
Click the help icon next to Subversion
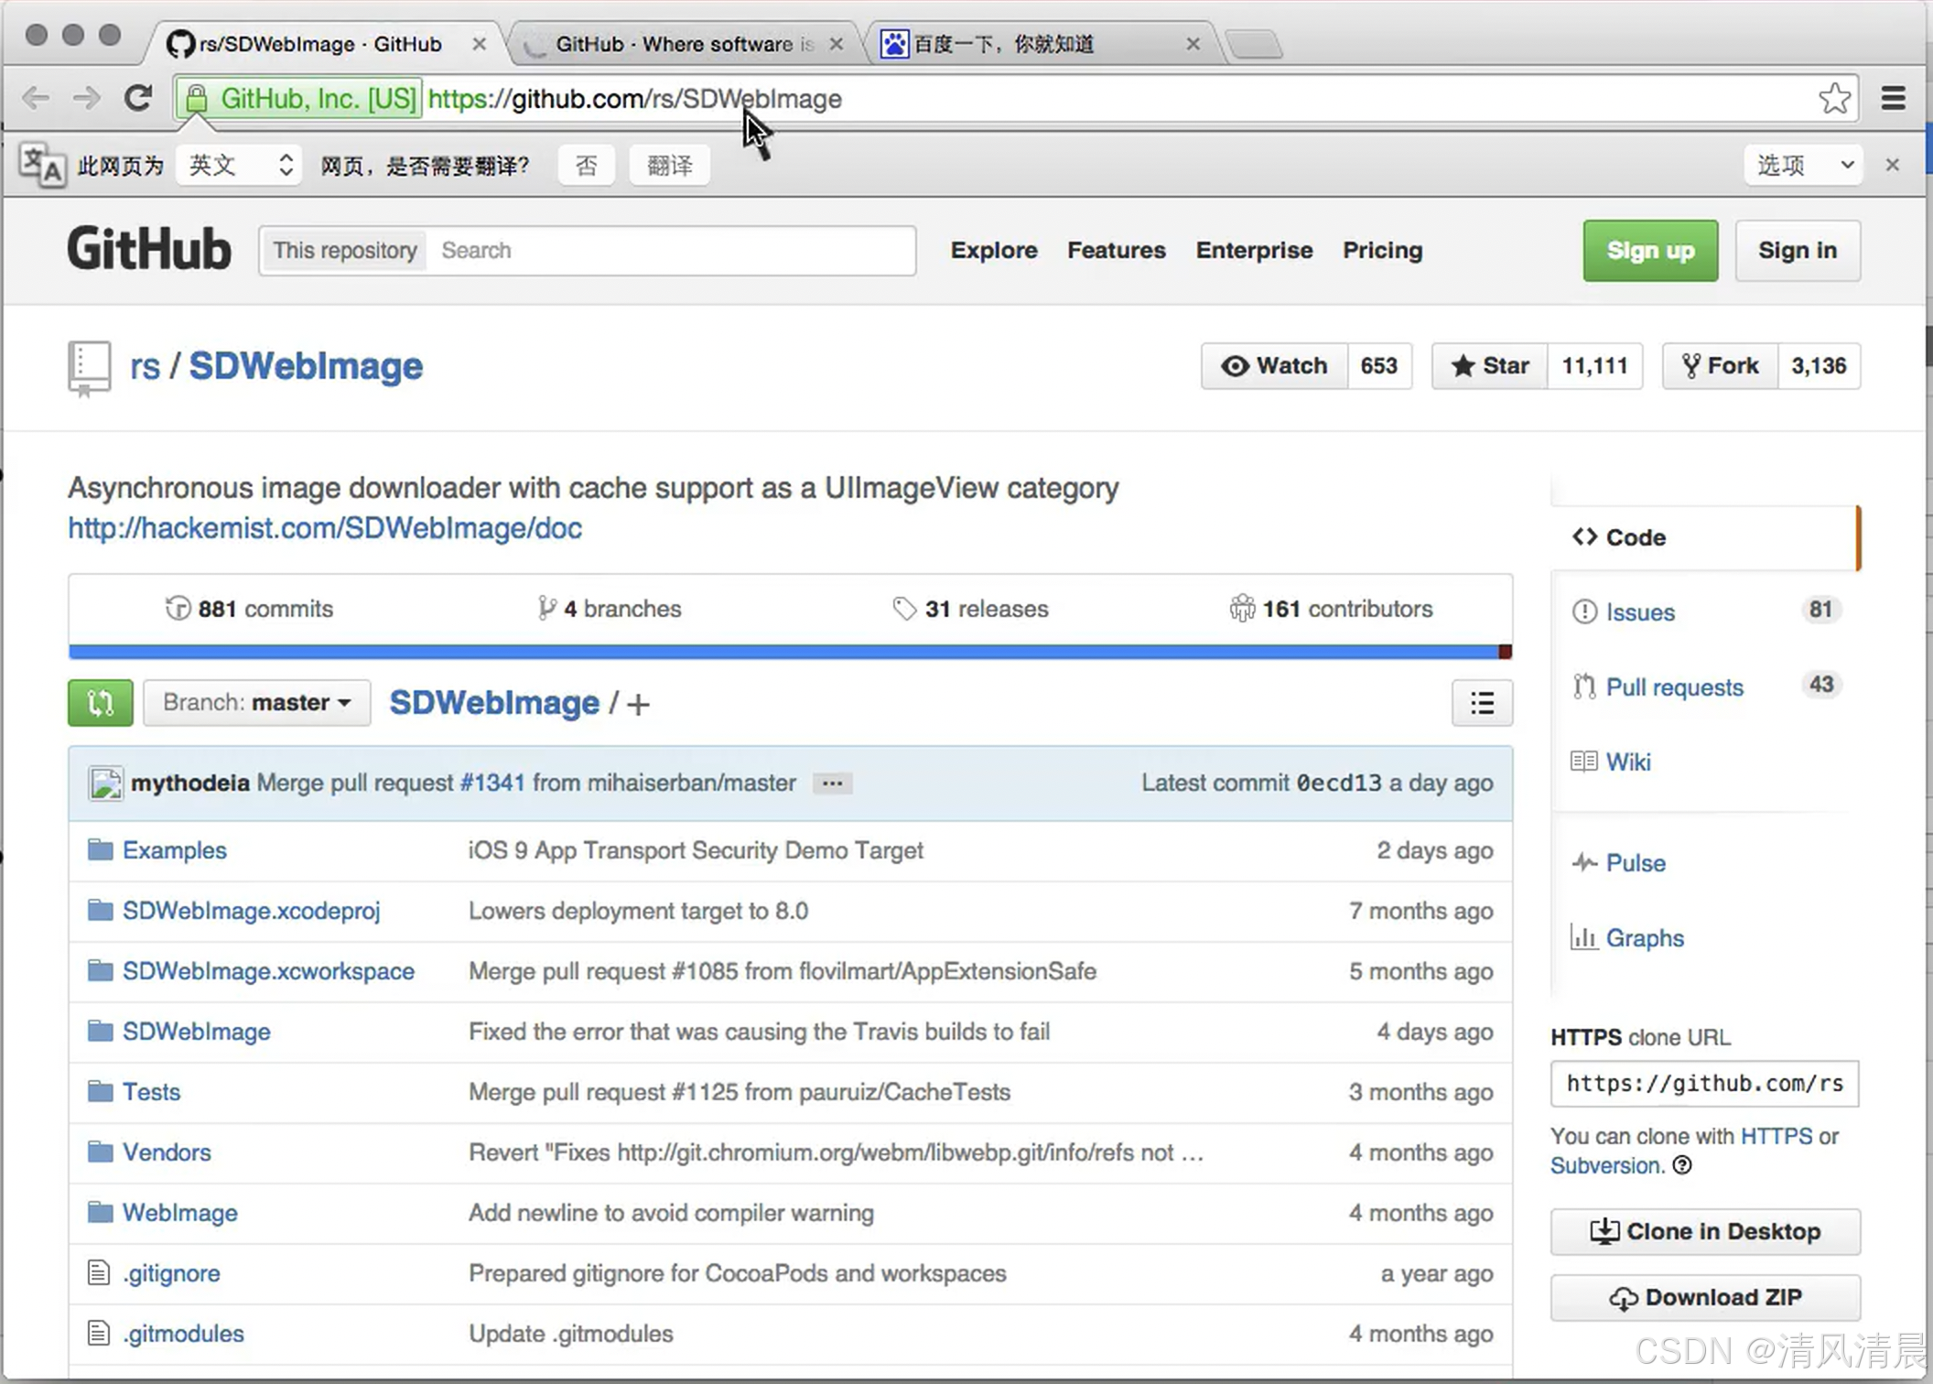pos(1682,1165)
